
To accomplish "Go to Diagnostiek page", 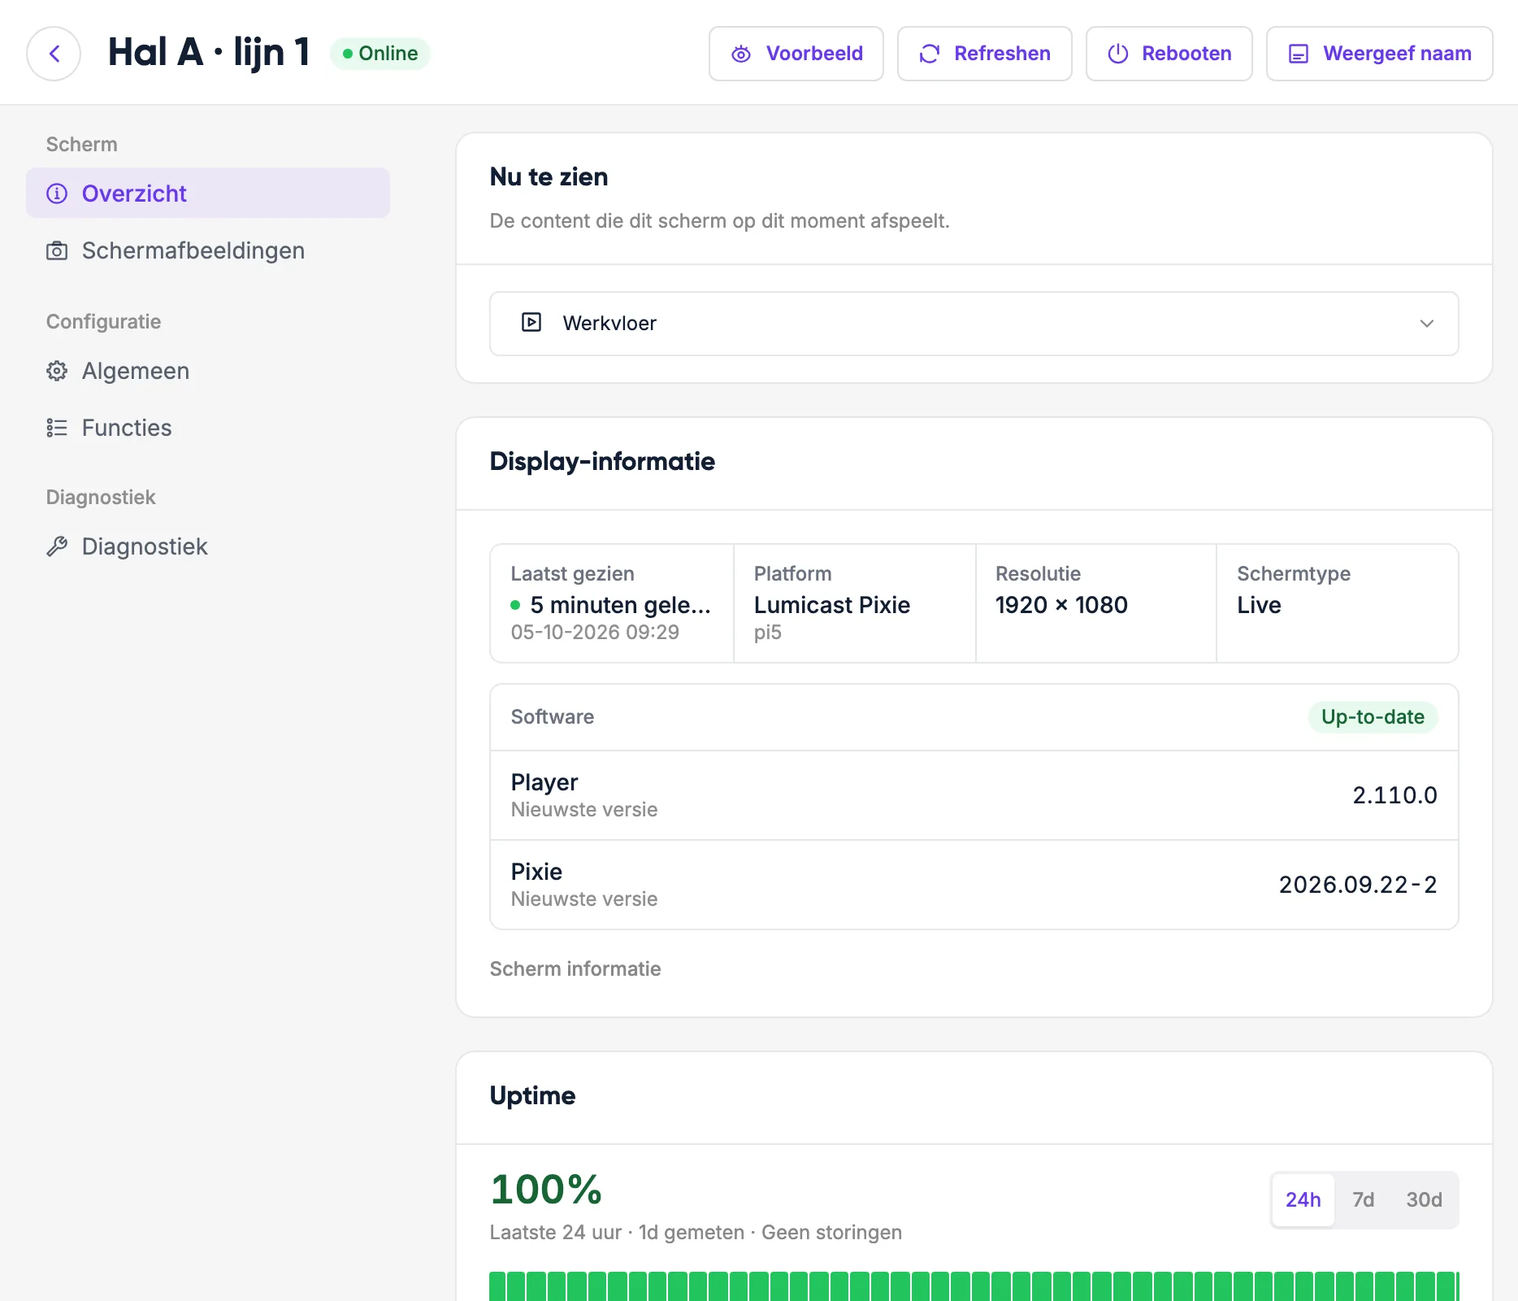I will pos(208,546).
